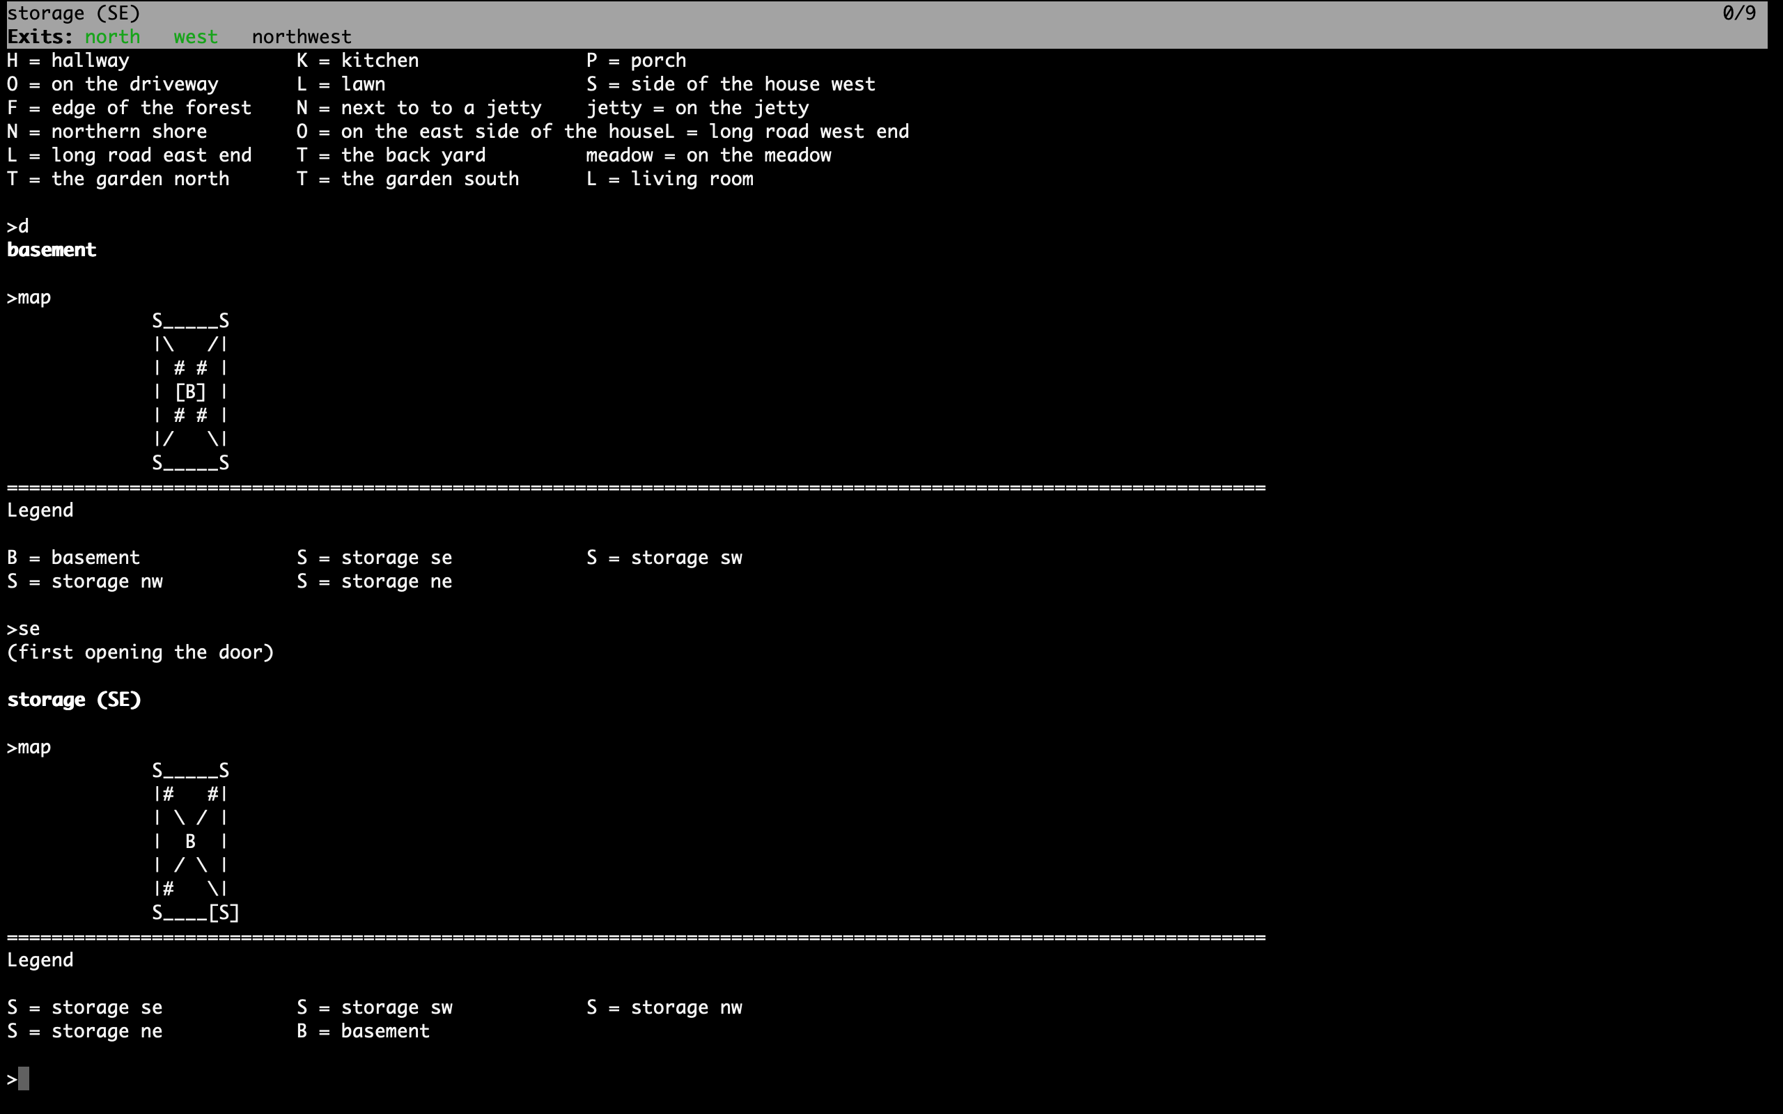Click the bracketed [S] current-location marker
The height and width of the screenshot is (1114, 1783).
click(x=224, y=913)
